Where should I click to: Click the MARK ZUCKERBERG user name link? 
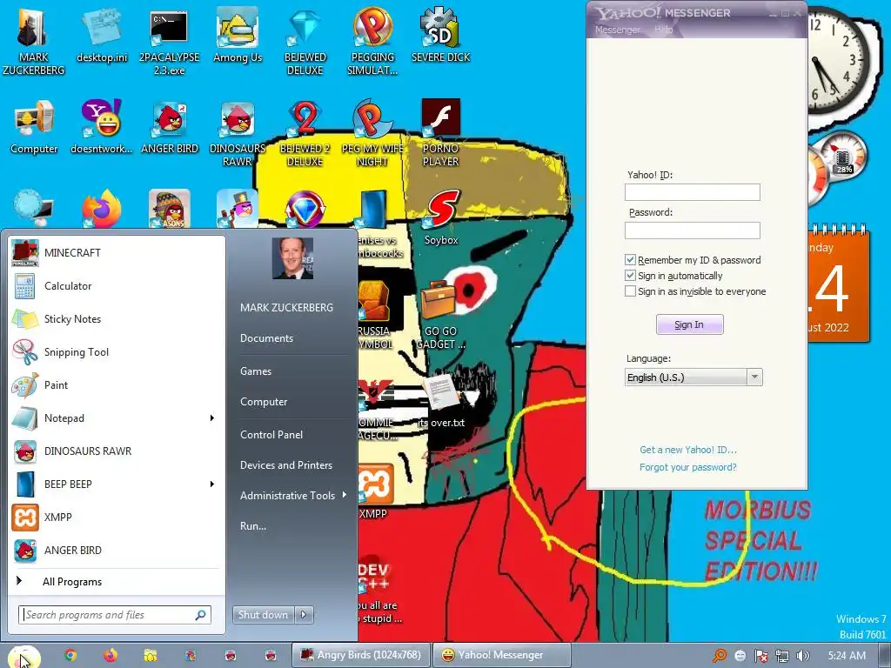coord(286,307)
